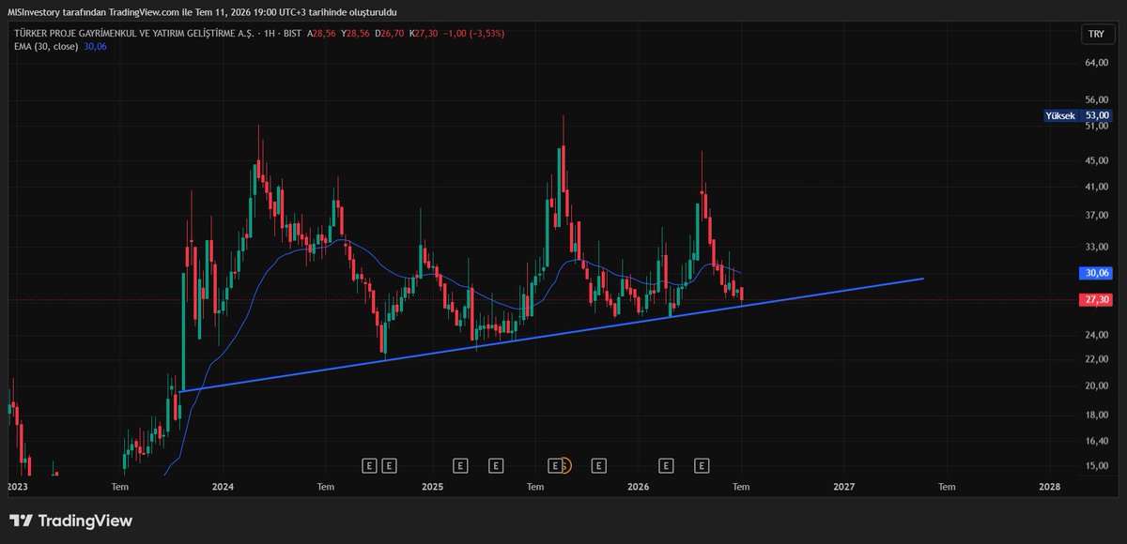Screen dimensions: 1127x544
Task: Click the 2025 label on the time axis
Action: [432, 487]
